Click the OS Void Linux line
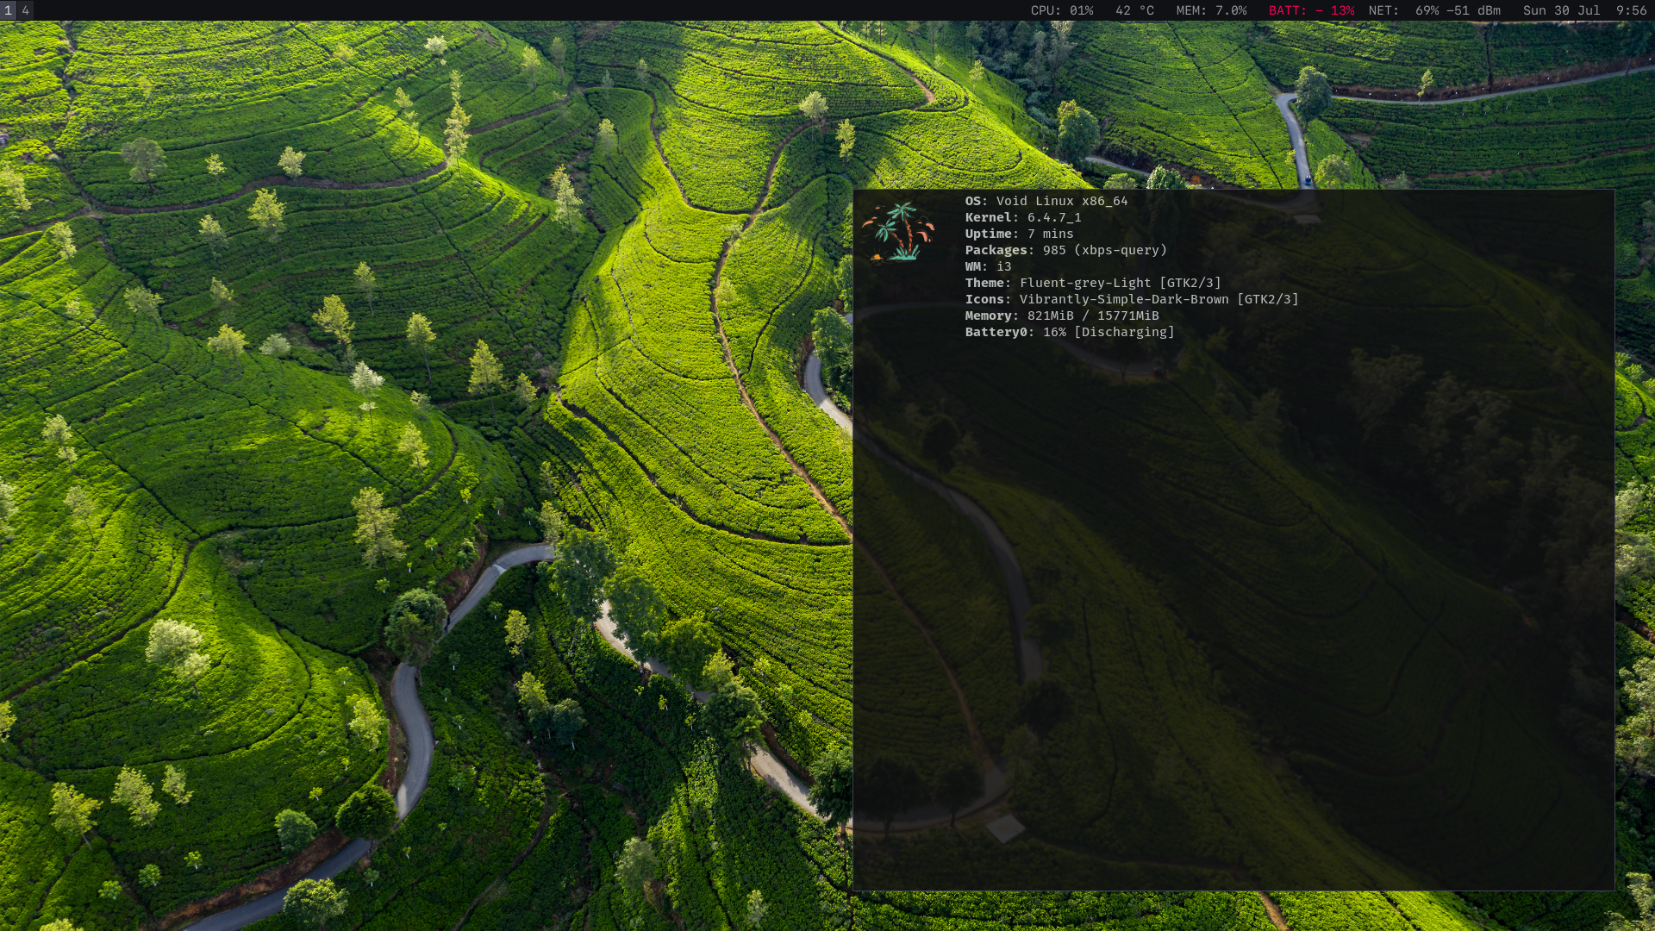Screen dimensions: 1655x931 [x=1046, y=201]
